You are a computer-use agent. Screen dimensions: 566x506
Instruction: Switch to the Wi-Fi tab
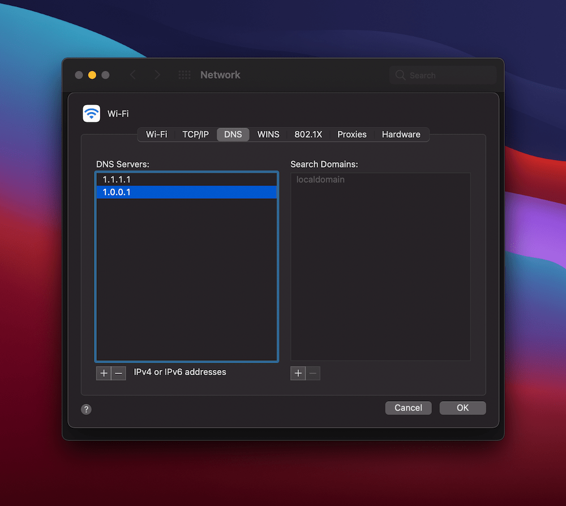[x=156, y=134]
